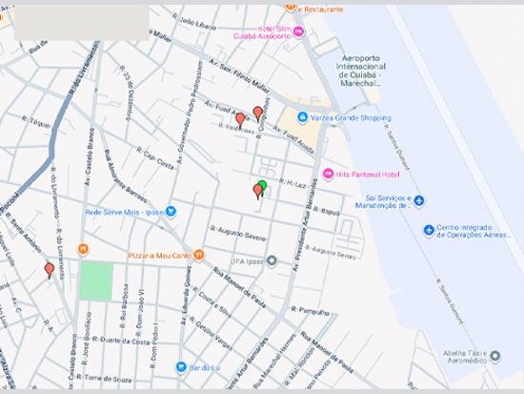
Task: Open Centro Integrado de Operações Aéreas icon
Action: click(429, 230)
